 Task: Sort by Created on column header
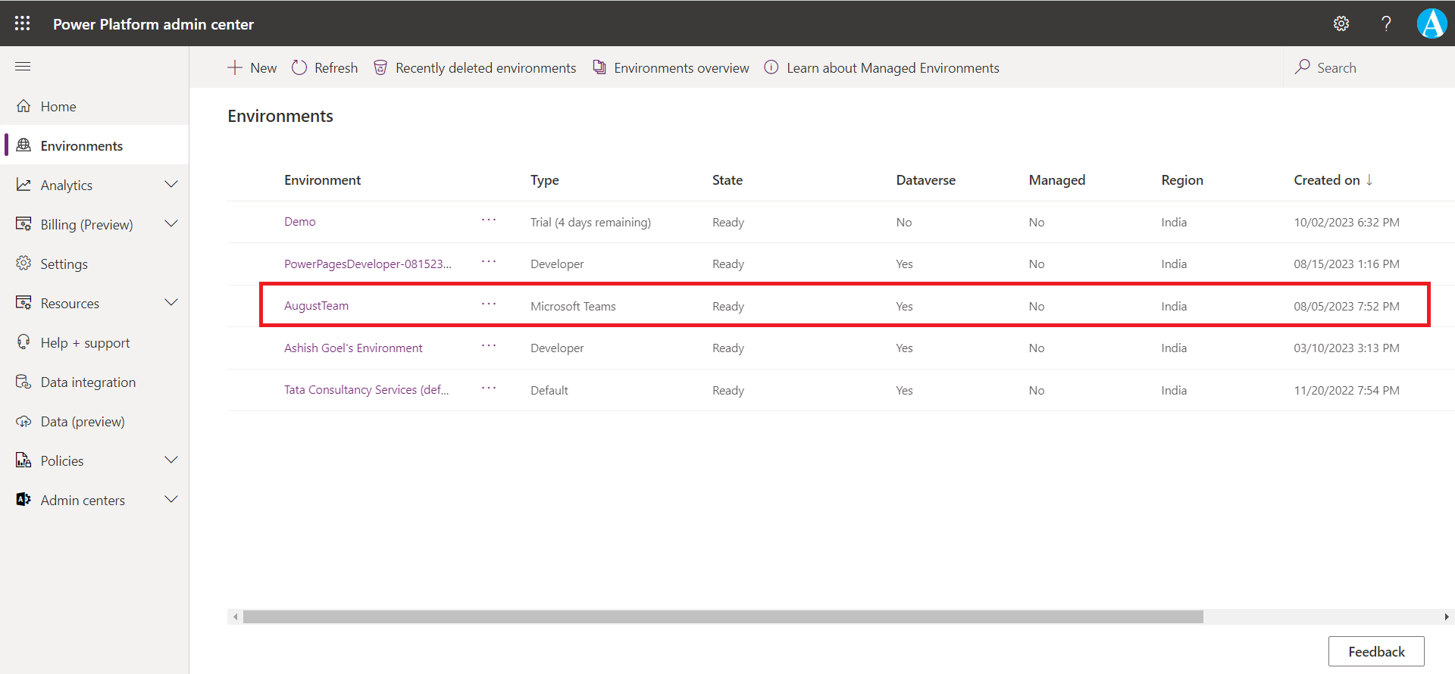pos(1326,180)
